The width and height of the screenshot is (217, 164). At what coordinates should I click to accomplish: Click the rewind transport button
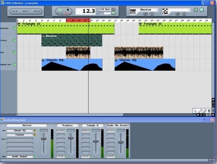(58, 14)
